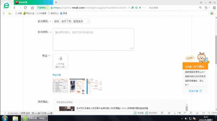The width and height of the screenshot is (217, 121).
Task: Click the lightning speed-mode icon in address bar
Action: pyautogui.click(x=140, y=8)
